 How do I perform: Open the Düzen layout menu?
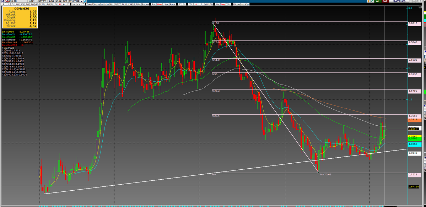point(237,4)
